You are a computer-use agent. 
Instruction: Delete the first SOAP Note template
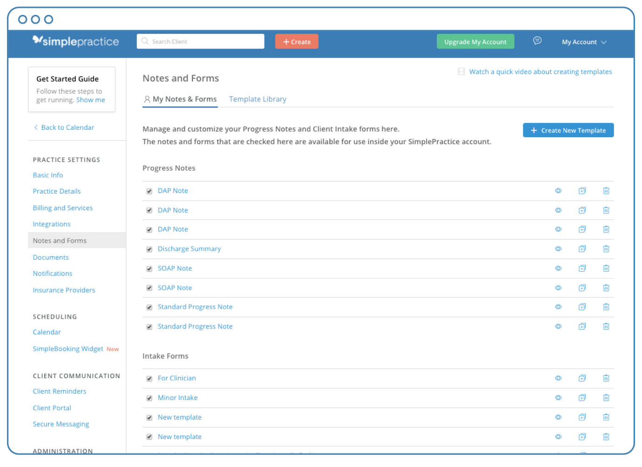(606, 268)
